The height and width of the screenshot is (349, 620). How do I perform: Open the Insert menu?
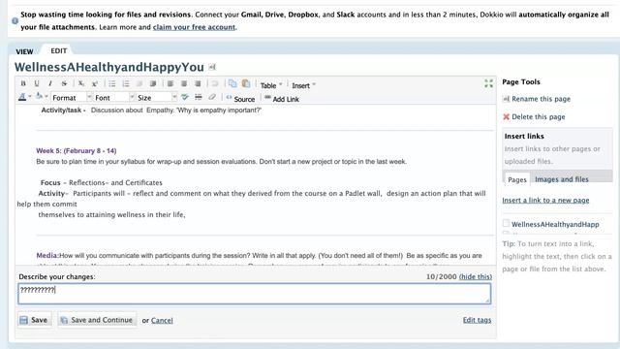pos(303,85)
